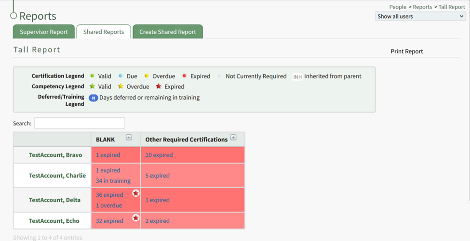470x241 pixels.
Task: Open TestAccount, Bravo user link
Action: point(55,155)
